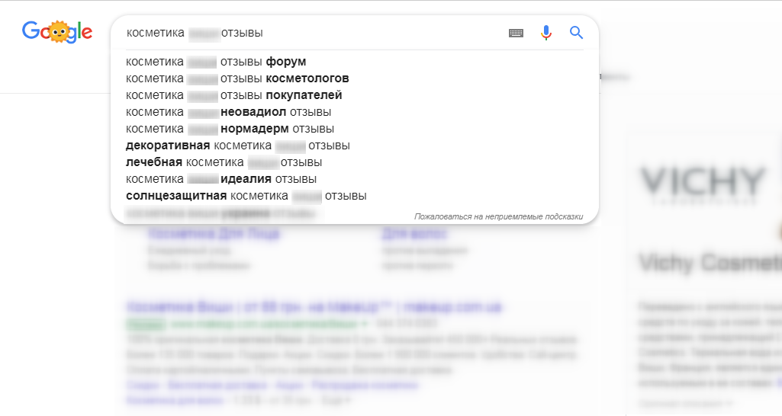This screenshot has width=782, height=416.
Task: Click the Vichy Cosmetics panel title
Action: [x=710, y=263]
